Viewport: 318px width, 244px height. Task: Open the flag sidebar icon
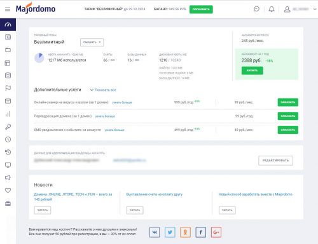click(x=8, y=88)
